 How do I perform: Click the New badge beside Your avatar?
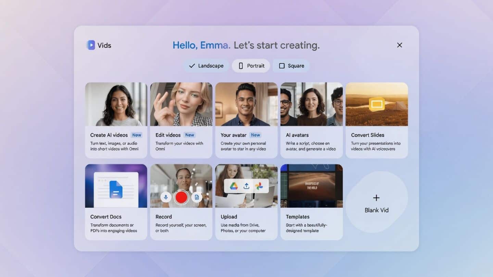[x=255, y=135]
